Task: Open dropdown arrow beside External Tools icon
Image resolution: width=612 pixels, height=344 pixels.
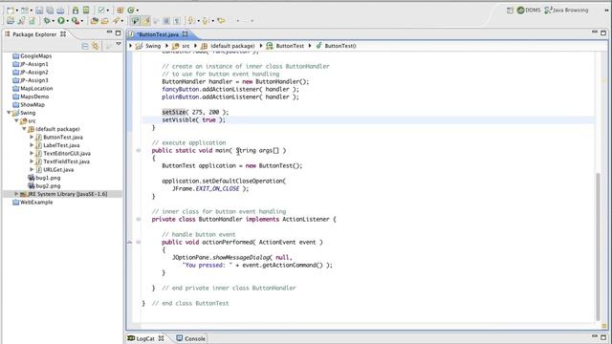Action: pos(82,21)
